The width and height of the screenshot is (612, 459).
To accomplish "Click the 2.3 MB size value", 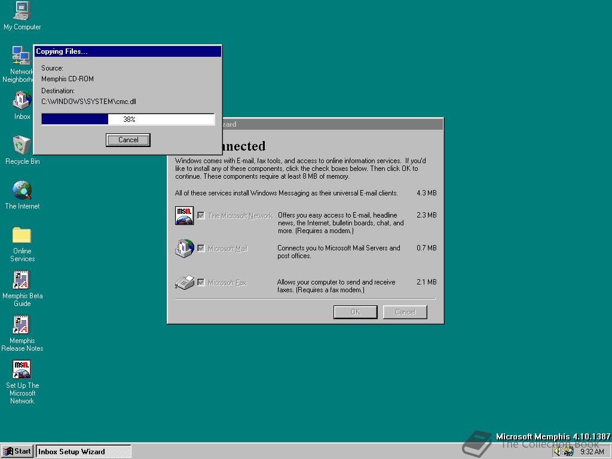I will click(426, 215).
